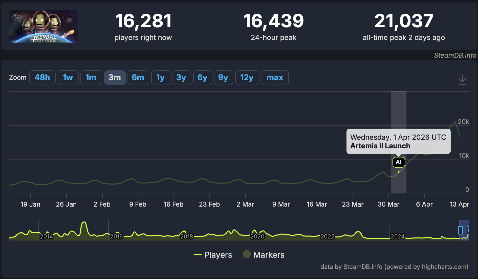478x279 pixels.
Task: Click the 9 Feb axis label
Action: click(138, 204)
